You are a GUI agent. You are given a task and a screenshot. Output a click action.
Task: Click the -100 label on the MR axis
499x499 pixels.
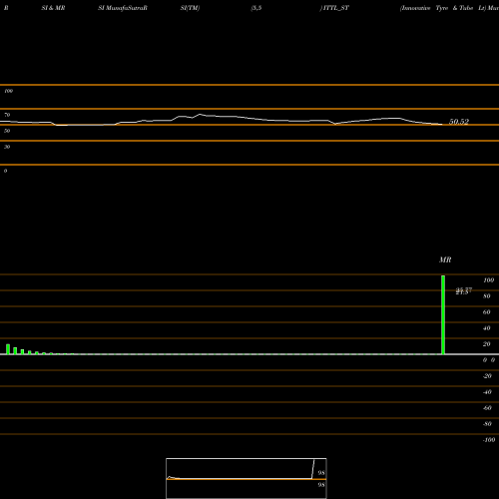click(489, 440)
